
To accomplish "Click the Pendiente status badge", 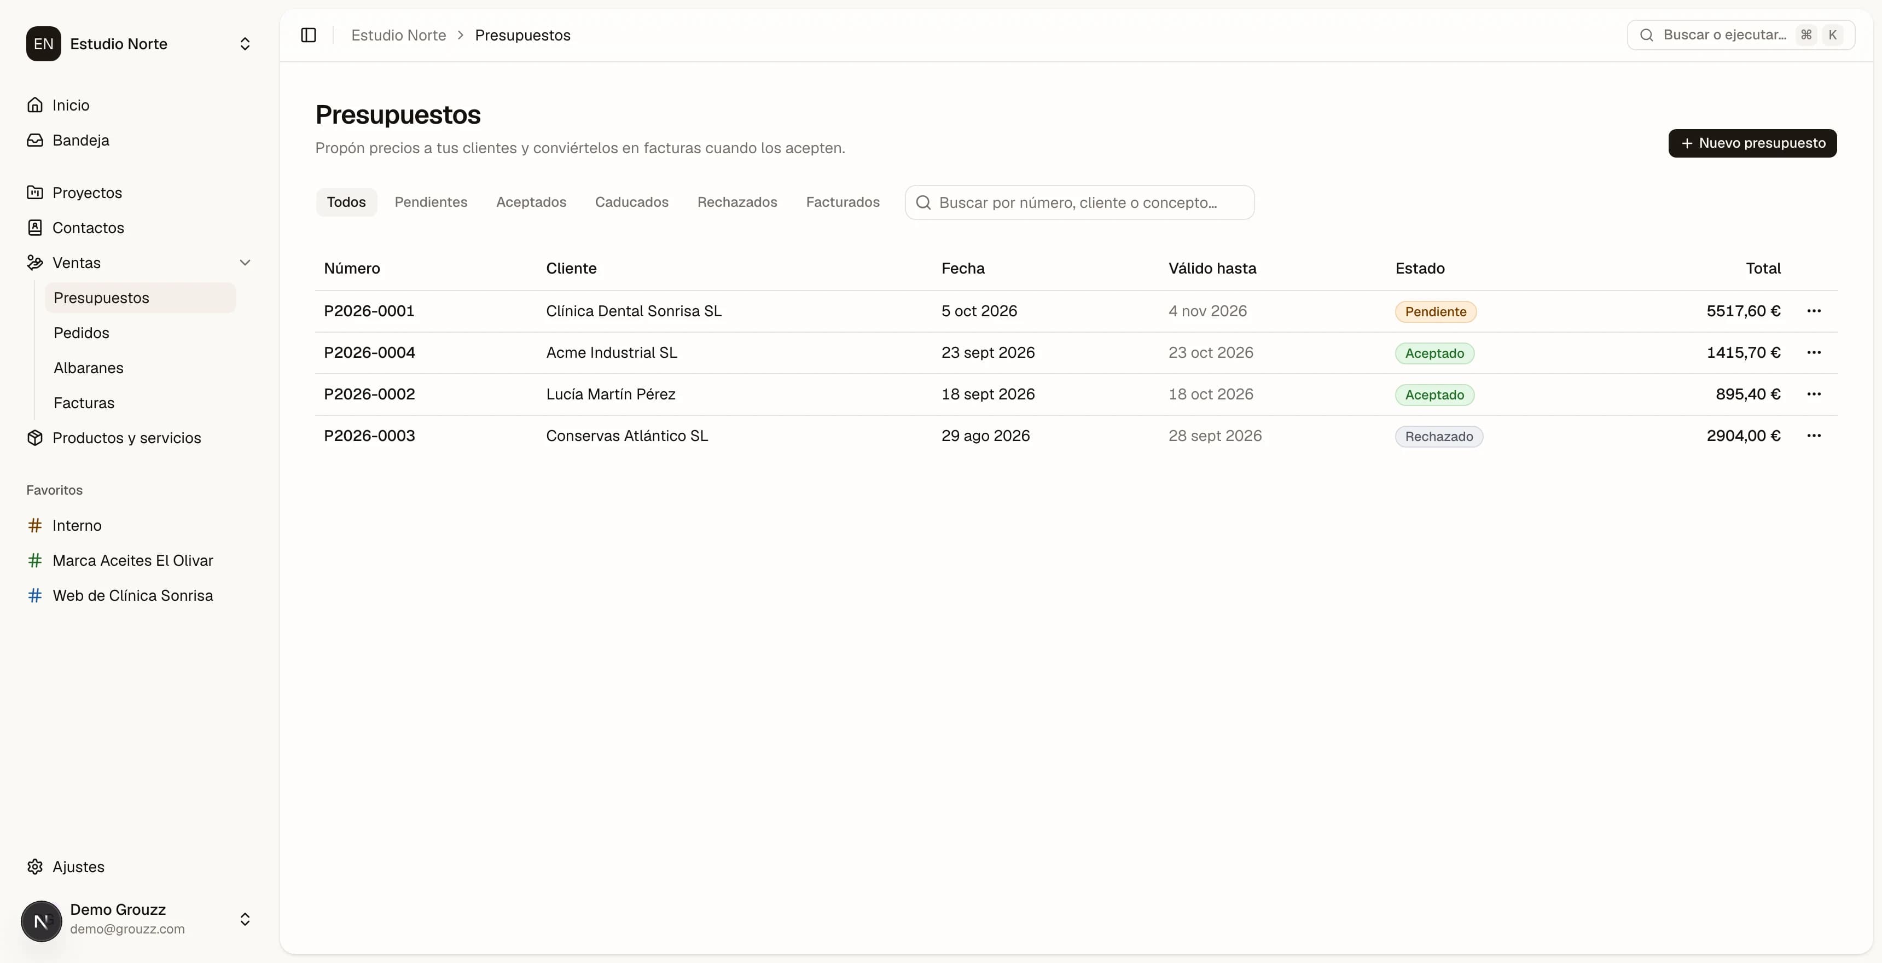I will tap(1435, 312).
